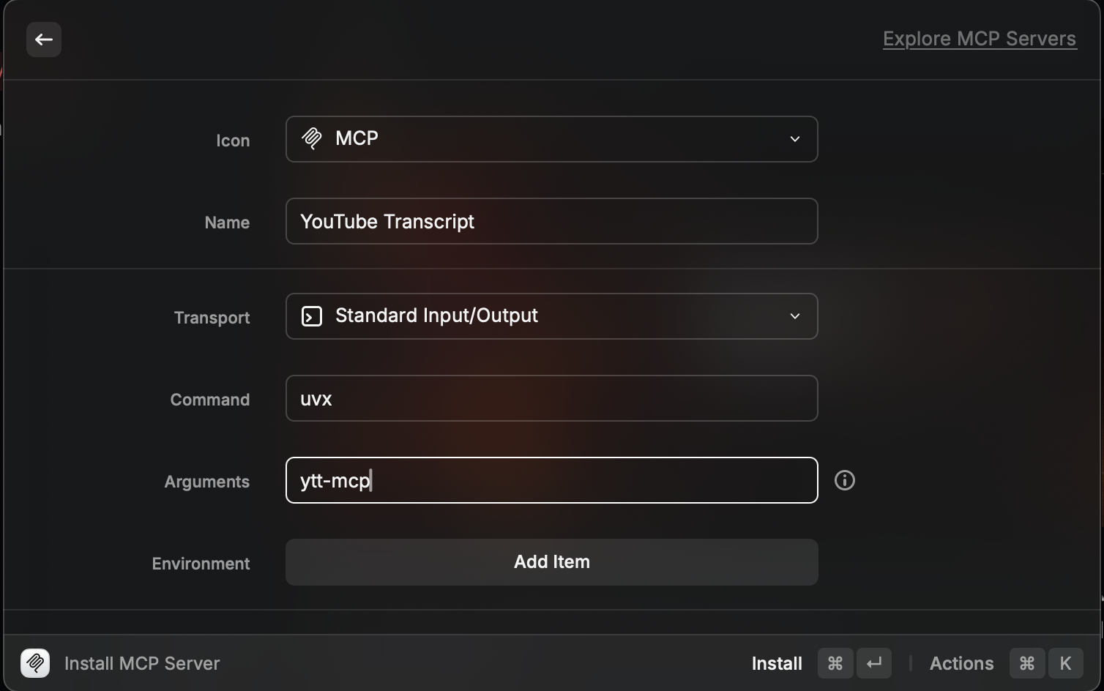Click Install button in the footer

pyautogui.click(x=777, y=663)
